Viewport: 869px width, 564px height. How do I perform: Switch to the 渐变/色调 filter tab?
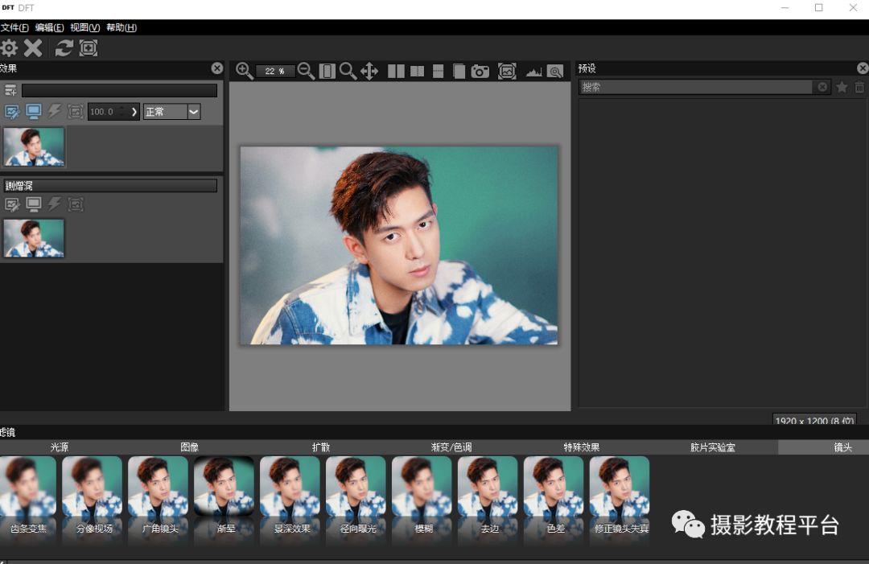click(451, 447)
